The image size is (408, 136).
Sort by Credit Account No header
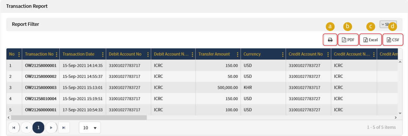pyautogui.click(x=305, y=54)
